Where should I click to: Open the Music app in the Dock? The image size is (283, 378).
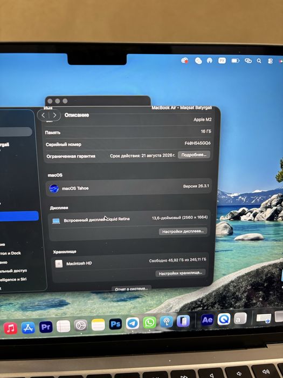tap(10, 328)
